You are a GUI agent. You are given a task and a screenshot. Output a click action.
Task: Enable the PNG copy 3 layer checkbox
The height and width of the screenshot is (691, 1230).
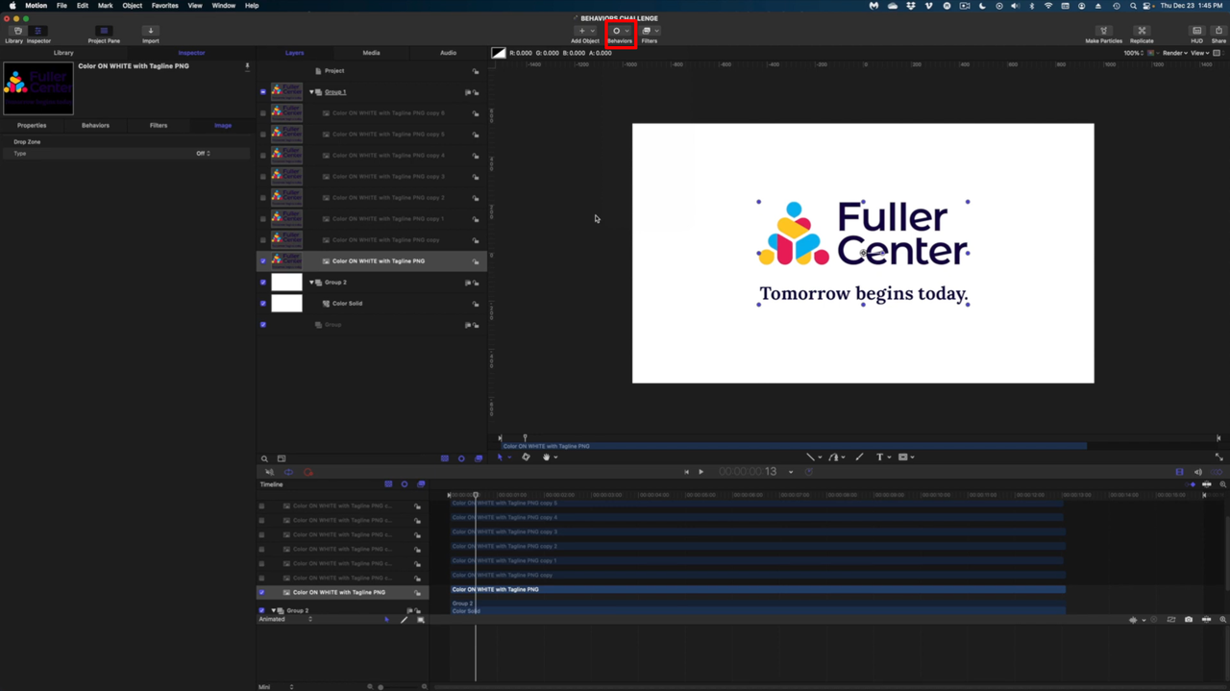click(263, 177)
